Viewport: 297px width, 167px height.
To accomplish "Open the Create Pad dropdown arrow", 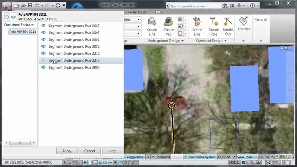I will coord(175,32).
